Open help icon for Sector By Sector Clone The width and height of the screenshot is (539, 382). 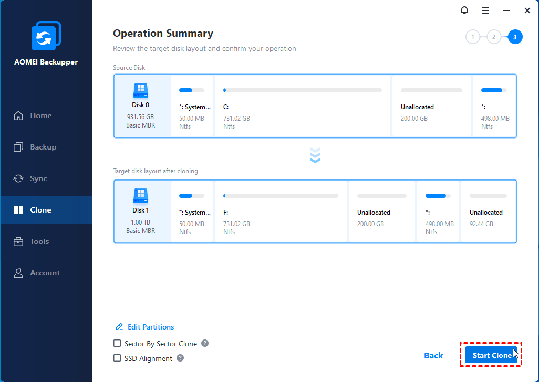[x=205, y=343]
